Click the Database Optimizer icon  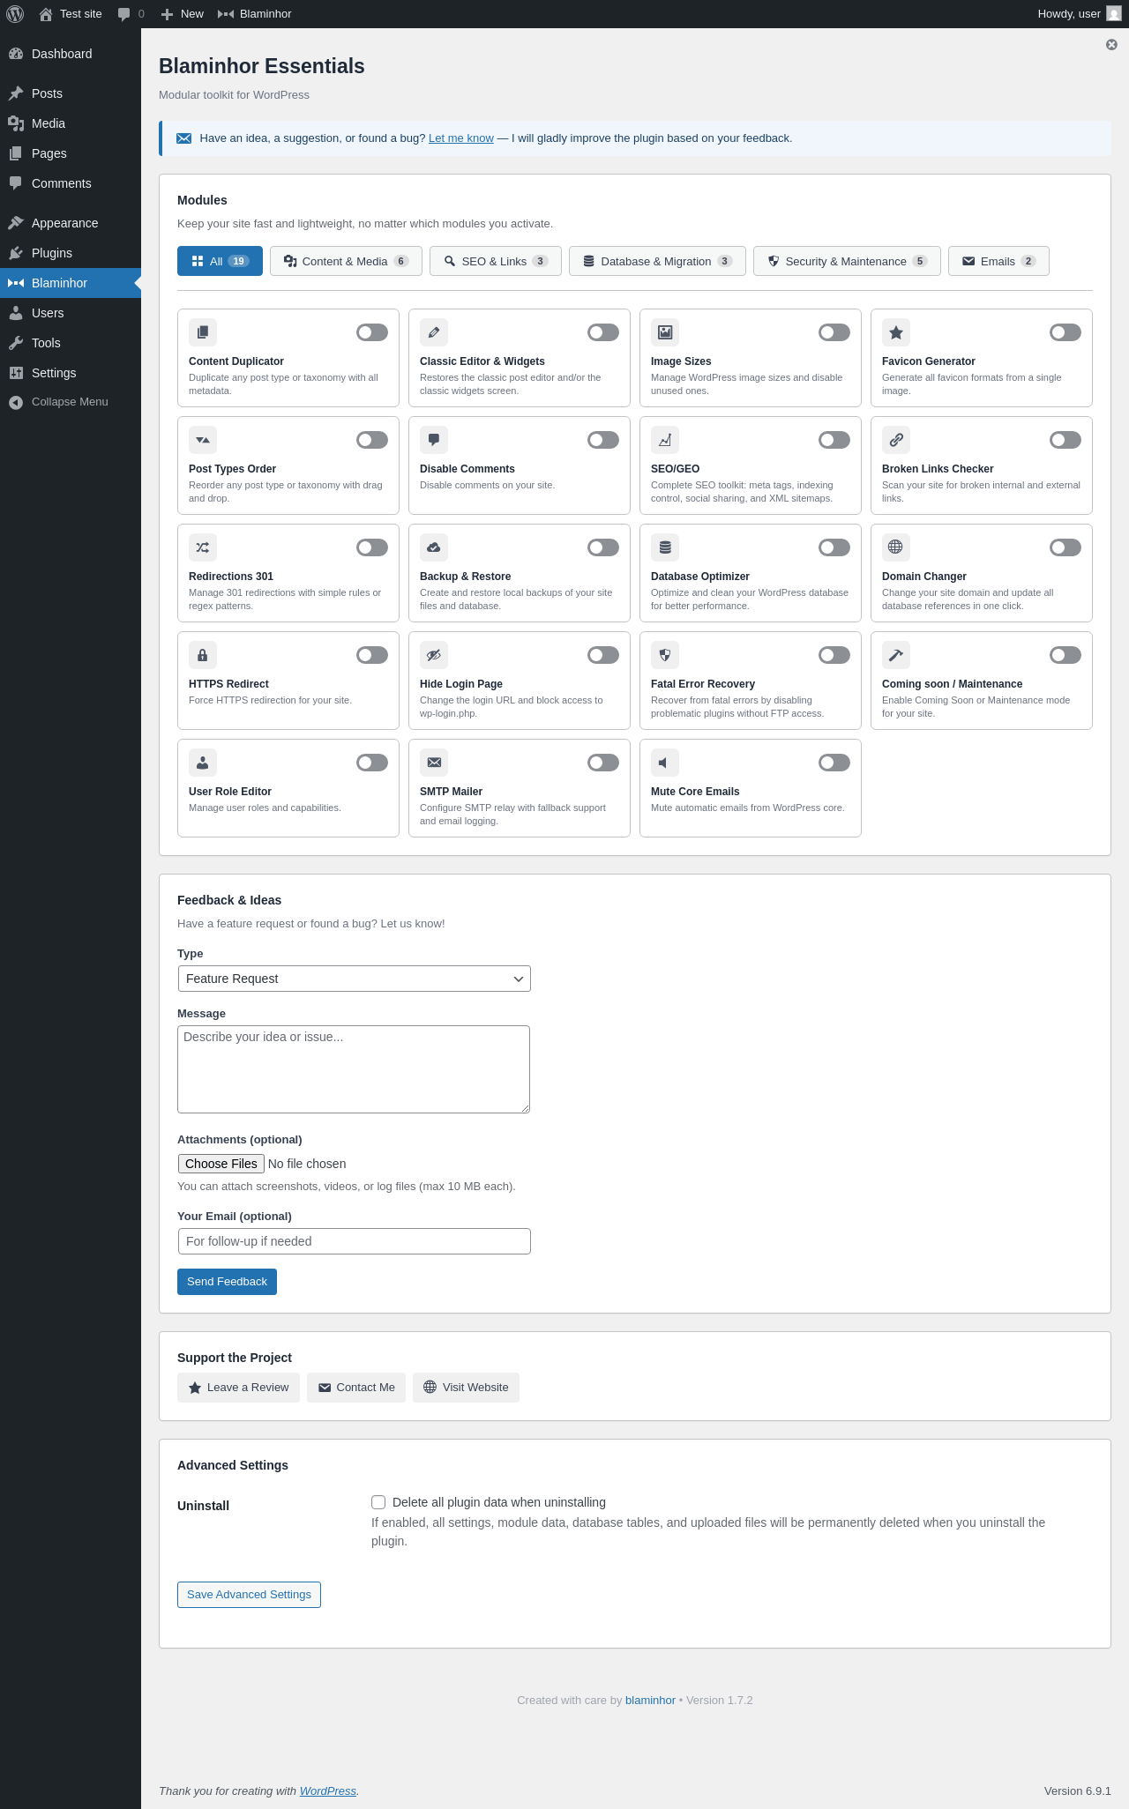(665, 547)
